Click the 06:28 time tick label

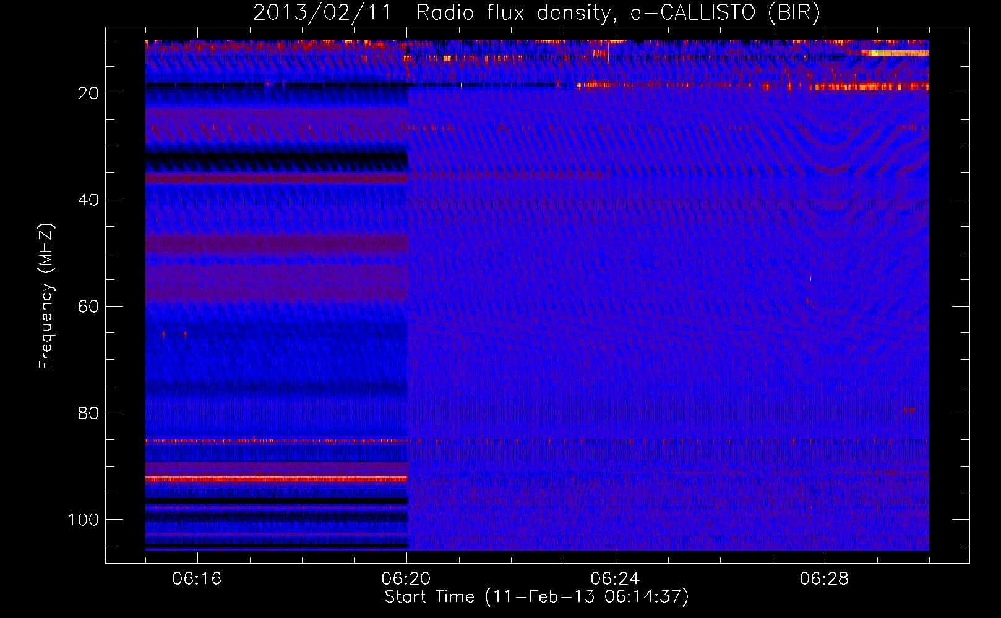pos(824,579)
